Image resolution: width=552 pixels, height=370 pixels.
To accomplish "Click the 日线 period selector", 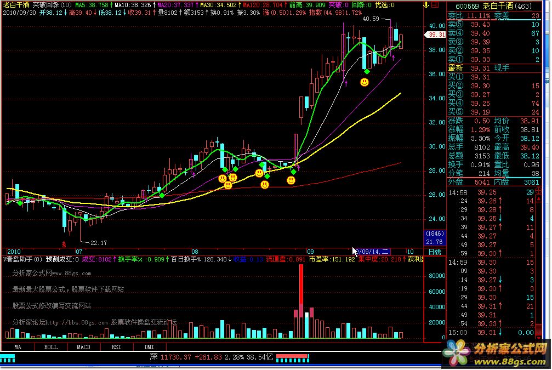I will click(435, 252).
